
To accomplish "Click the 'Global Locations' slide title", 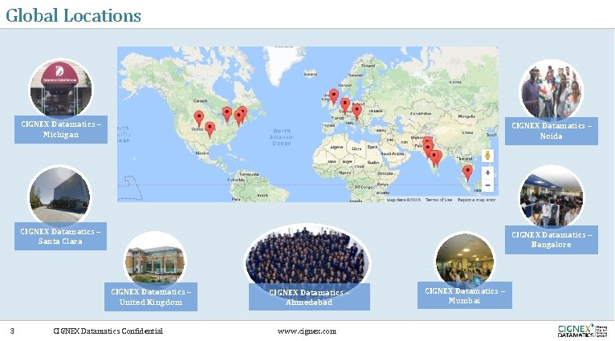I will (x=73, y=16).
